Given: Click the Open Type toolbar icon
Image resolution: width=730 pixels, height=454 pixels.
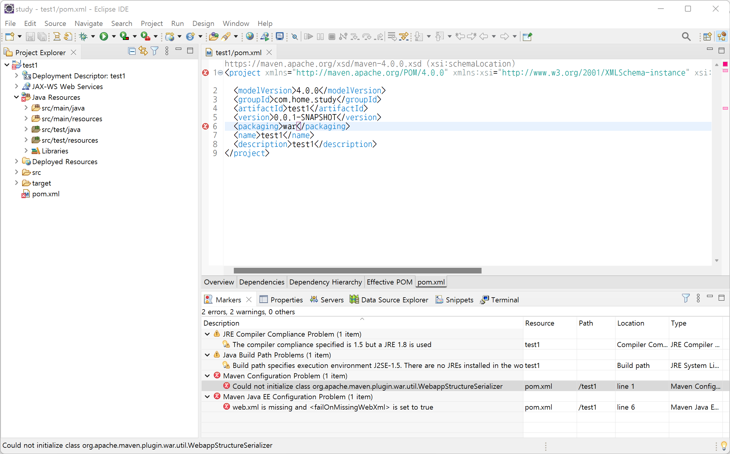Looking at the screenshot, I should point(214,36).
